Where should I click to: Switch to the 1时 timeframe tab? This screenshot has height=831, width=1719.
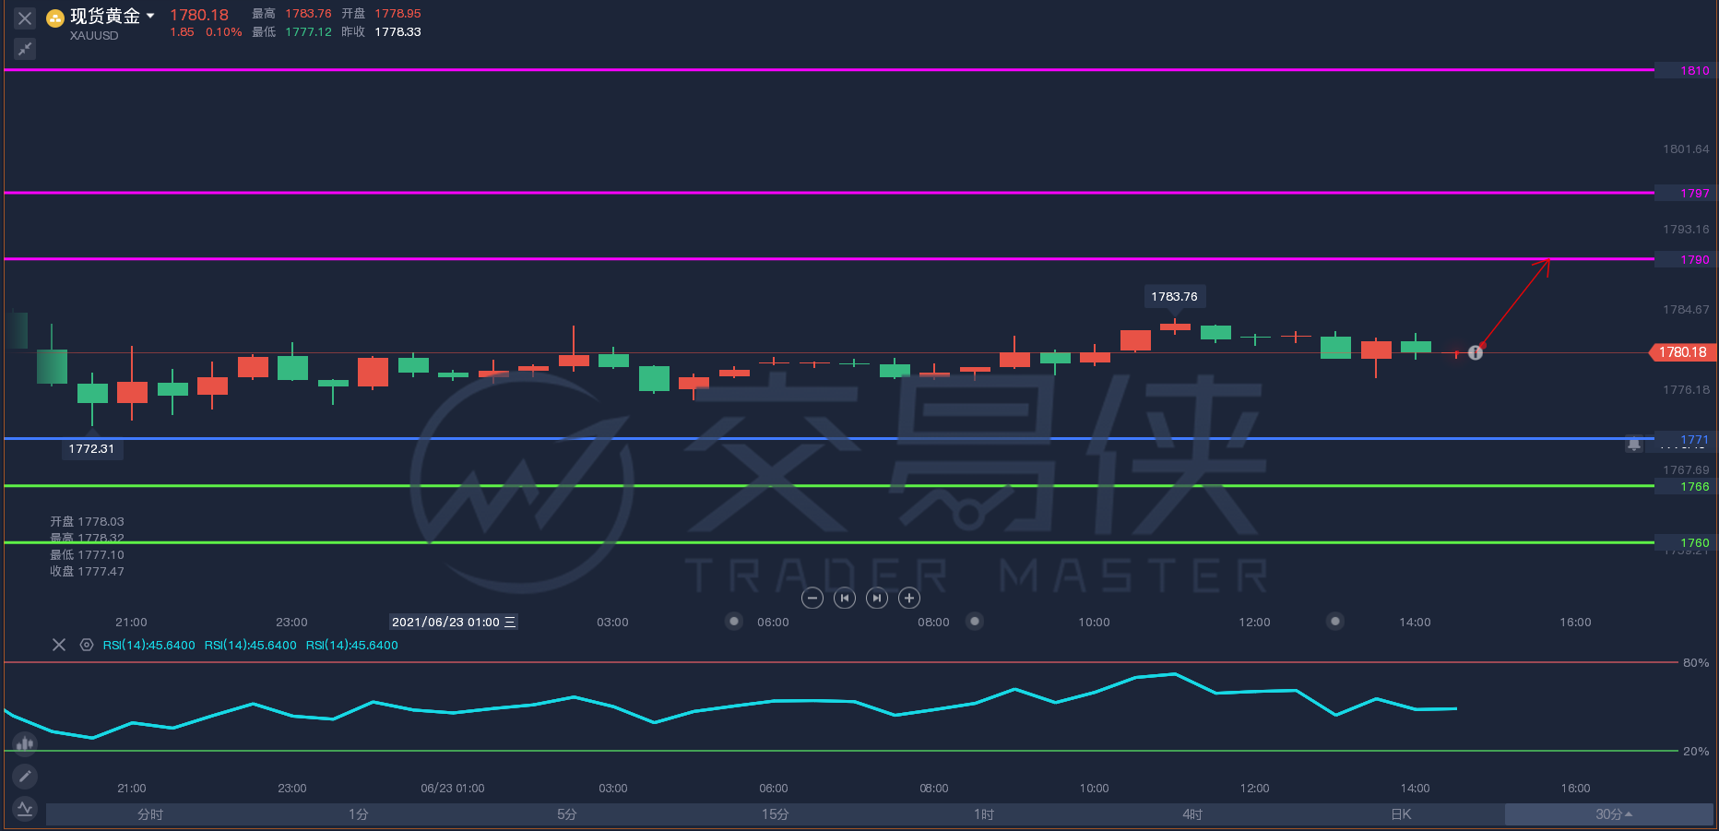(984, 814)
